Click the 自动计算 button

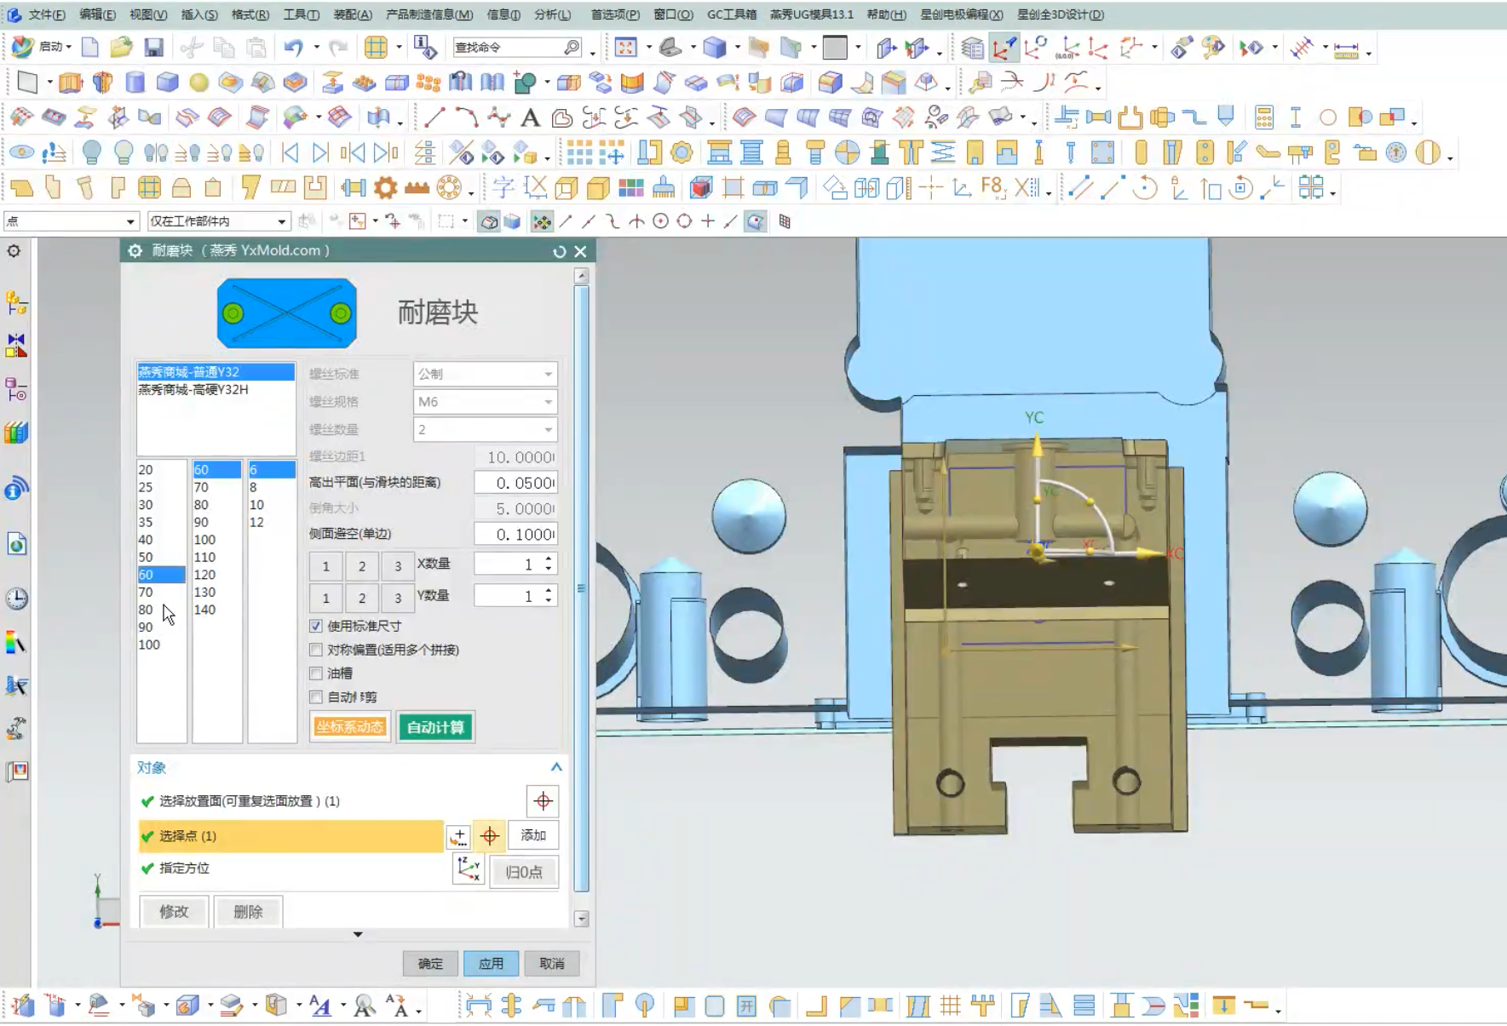[x=435, y=727]
